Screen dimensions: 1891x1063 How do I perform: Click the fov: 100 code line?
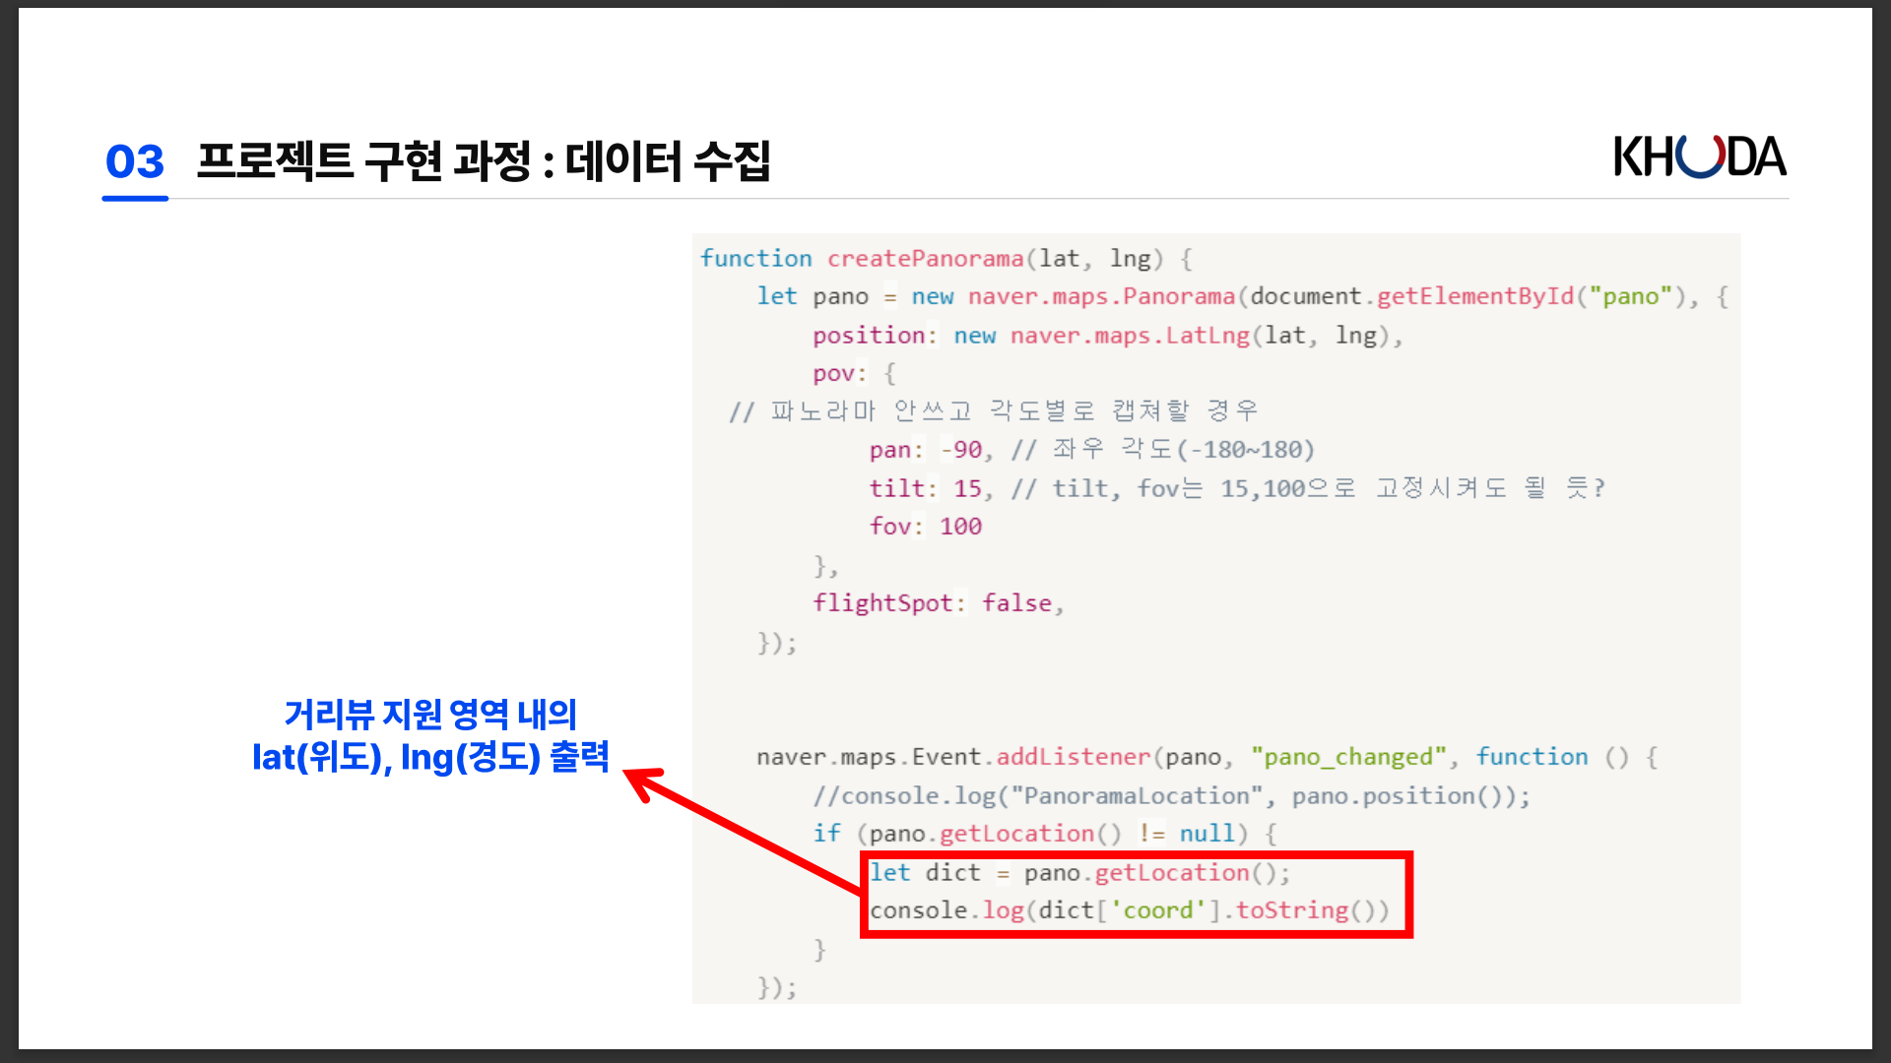coord(925,527)
